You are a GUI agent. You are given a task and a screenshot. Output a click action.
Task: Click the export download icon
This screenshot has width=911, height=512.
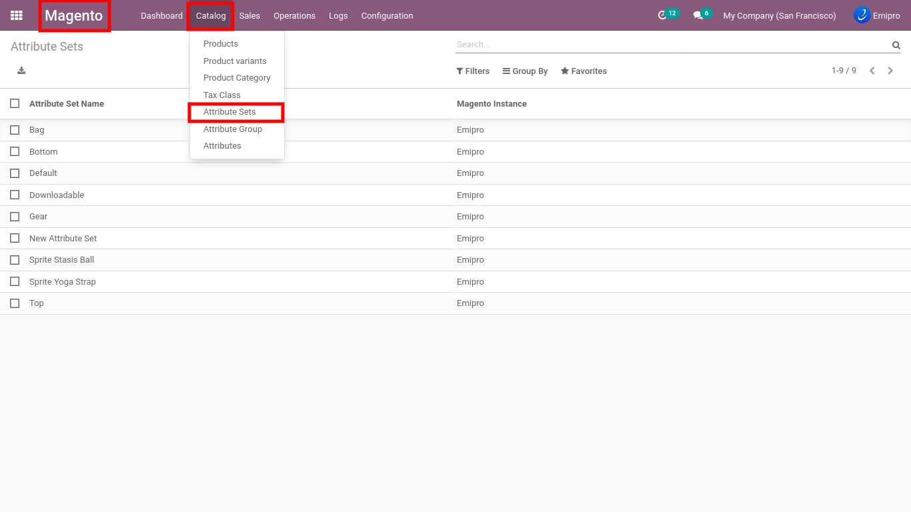pos(21,71)
